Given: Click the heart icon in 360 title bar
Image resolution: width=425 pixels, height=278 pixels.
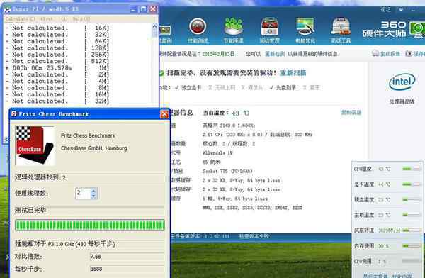Looking at the screenshot, I should [401, 10].
